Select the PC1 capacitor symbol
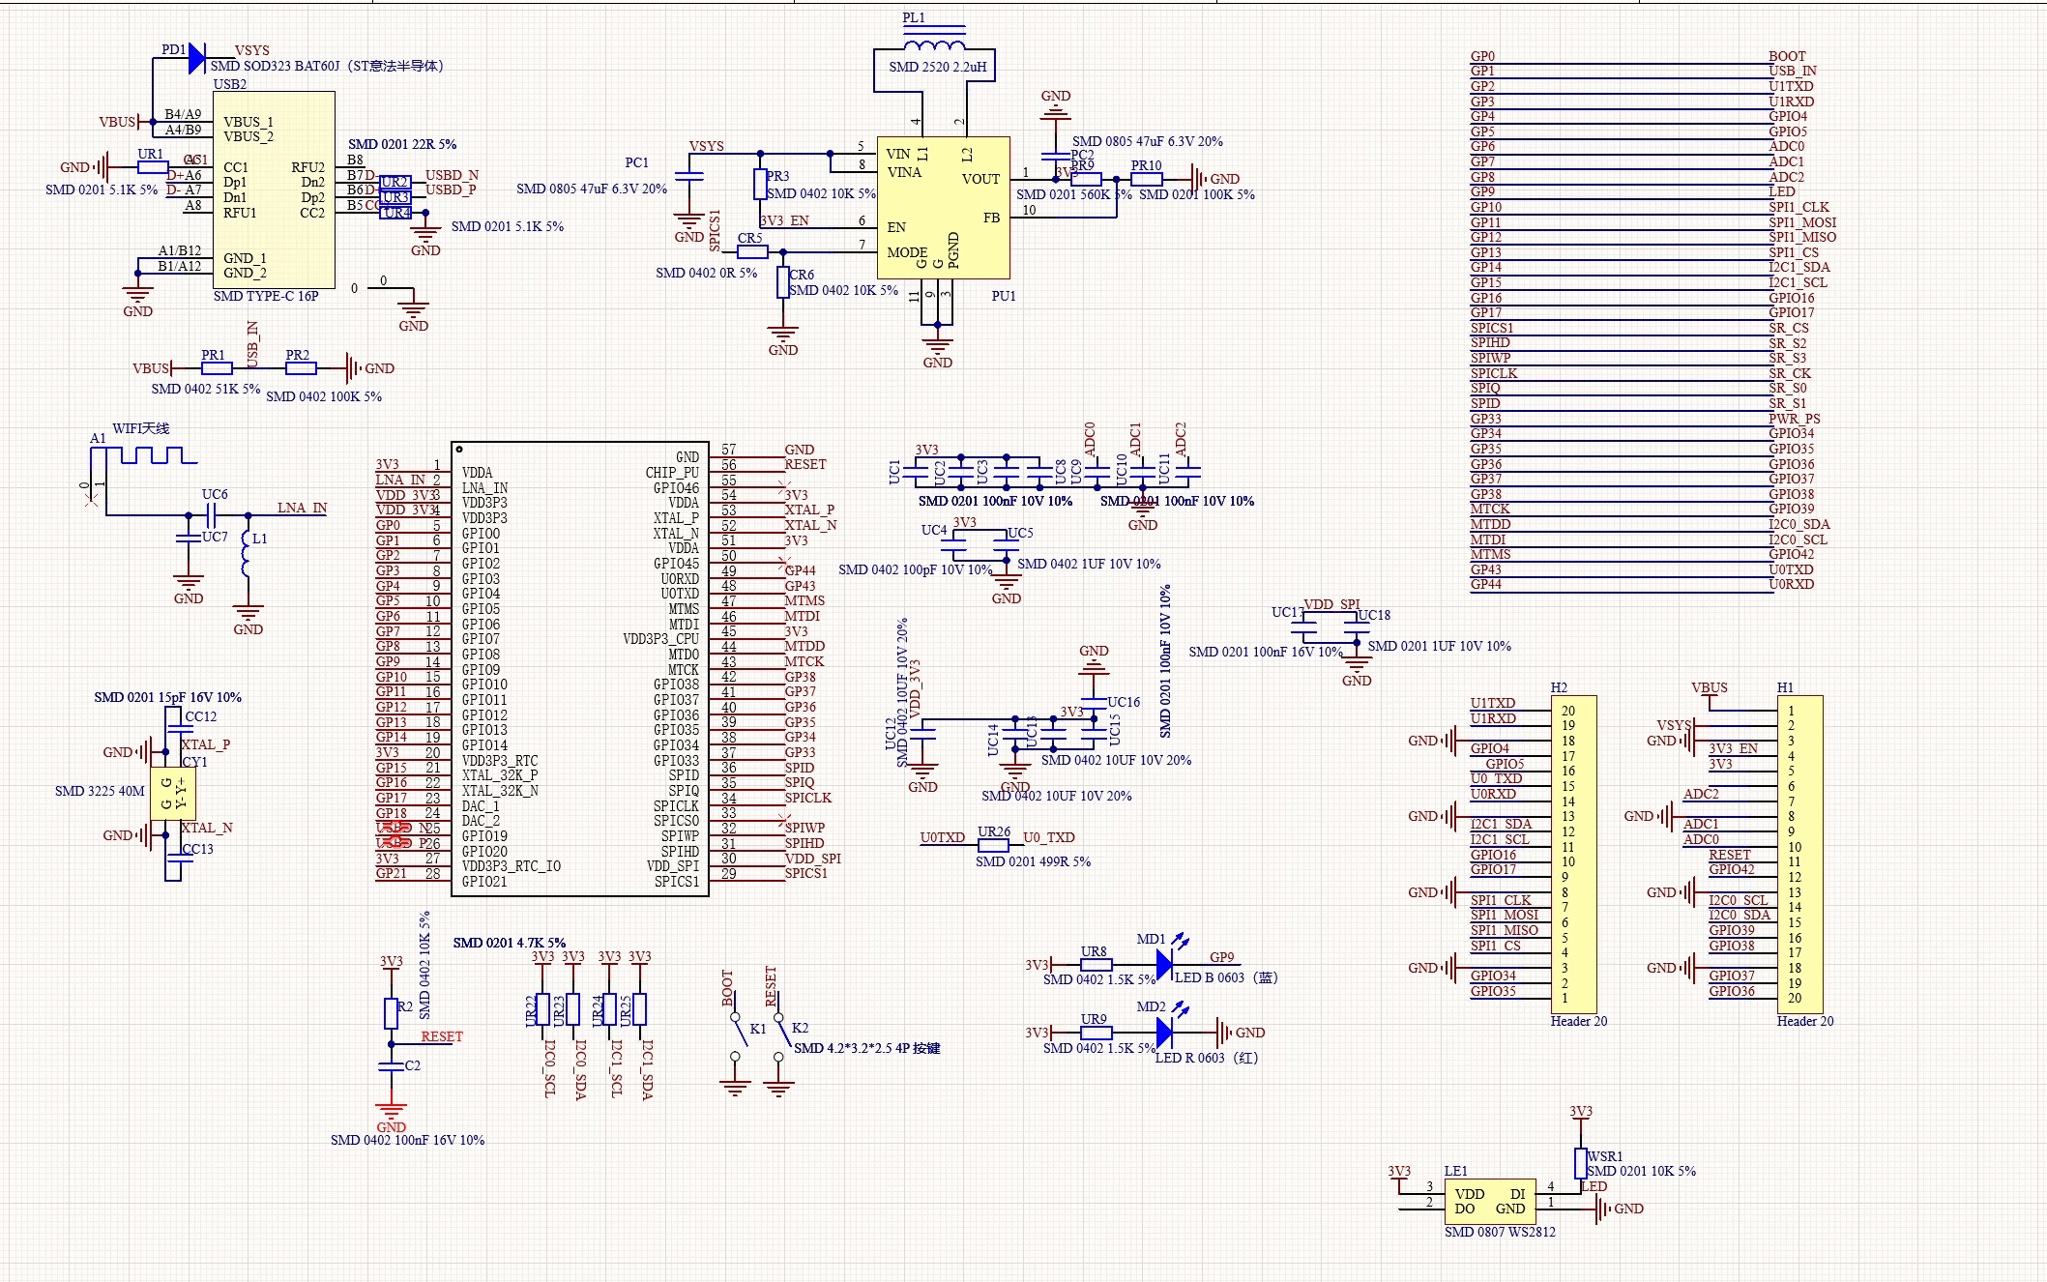This screenshot has height=1282, width=2047. [x=688, y=177]
